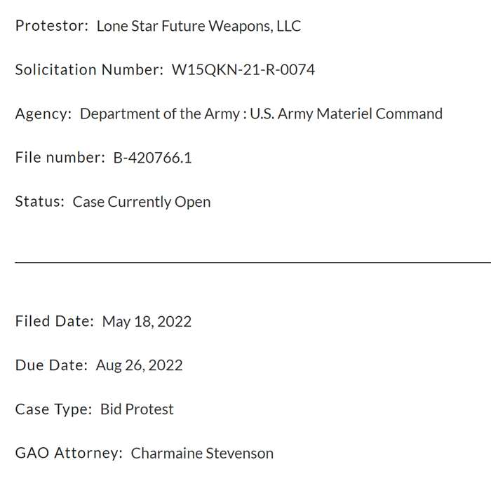491x483 pixels.
Task: Click Department of the Army agency text
Action: (x=160, y=114)
